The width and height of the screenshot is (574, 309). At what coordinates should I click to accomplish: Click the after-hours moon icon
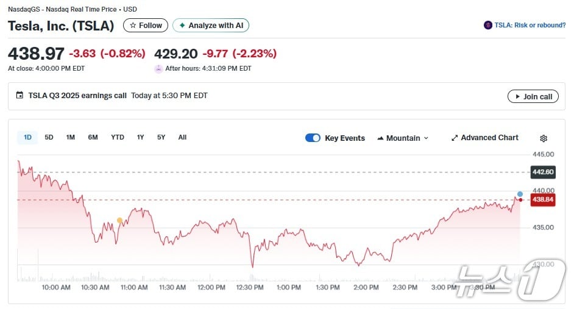158,69
